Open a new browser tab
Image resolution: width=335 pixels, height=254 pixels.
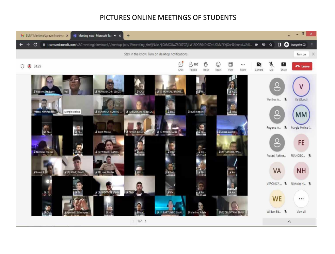click(128, 36)
